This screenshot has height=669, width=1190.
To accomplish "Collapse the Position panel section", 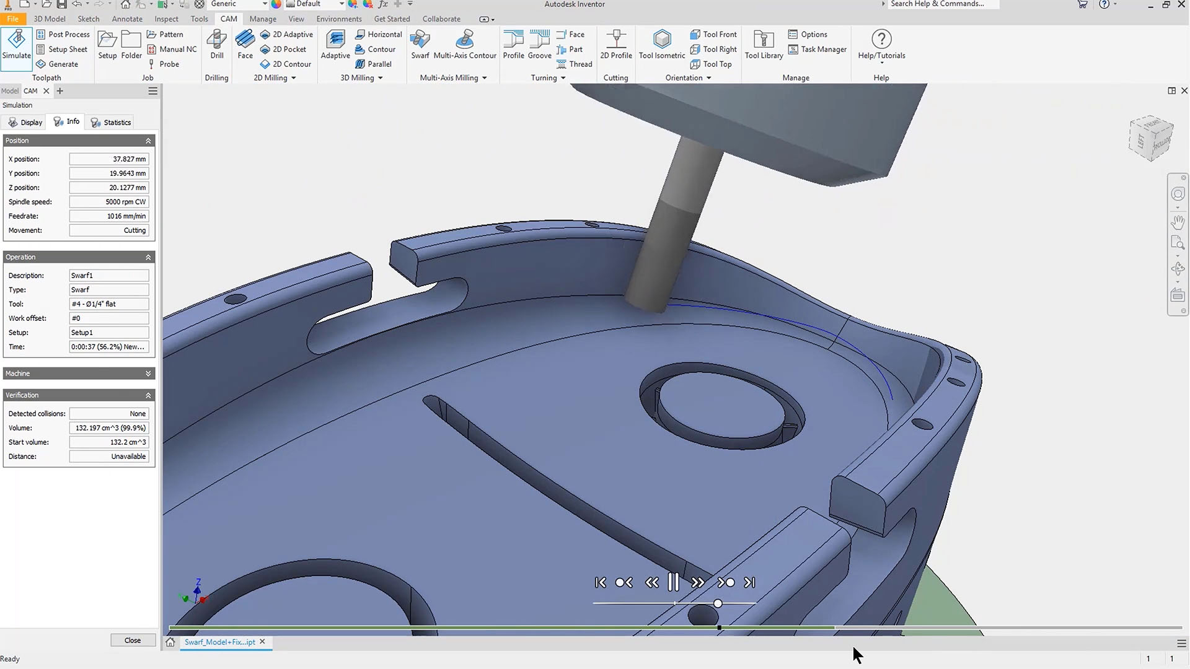I will pyautogui.click(x=148, y=141).
